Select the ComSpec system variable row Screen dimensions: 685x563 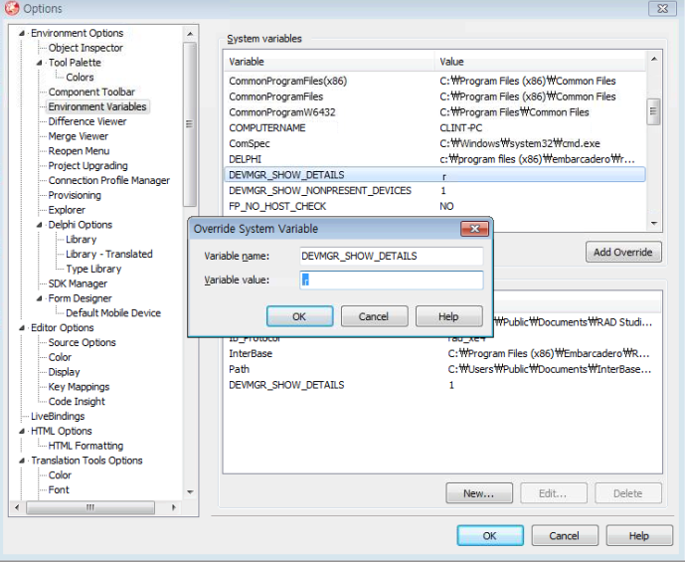point(434,144)
